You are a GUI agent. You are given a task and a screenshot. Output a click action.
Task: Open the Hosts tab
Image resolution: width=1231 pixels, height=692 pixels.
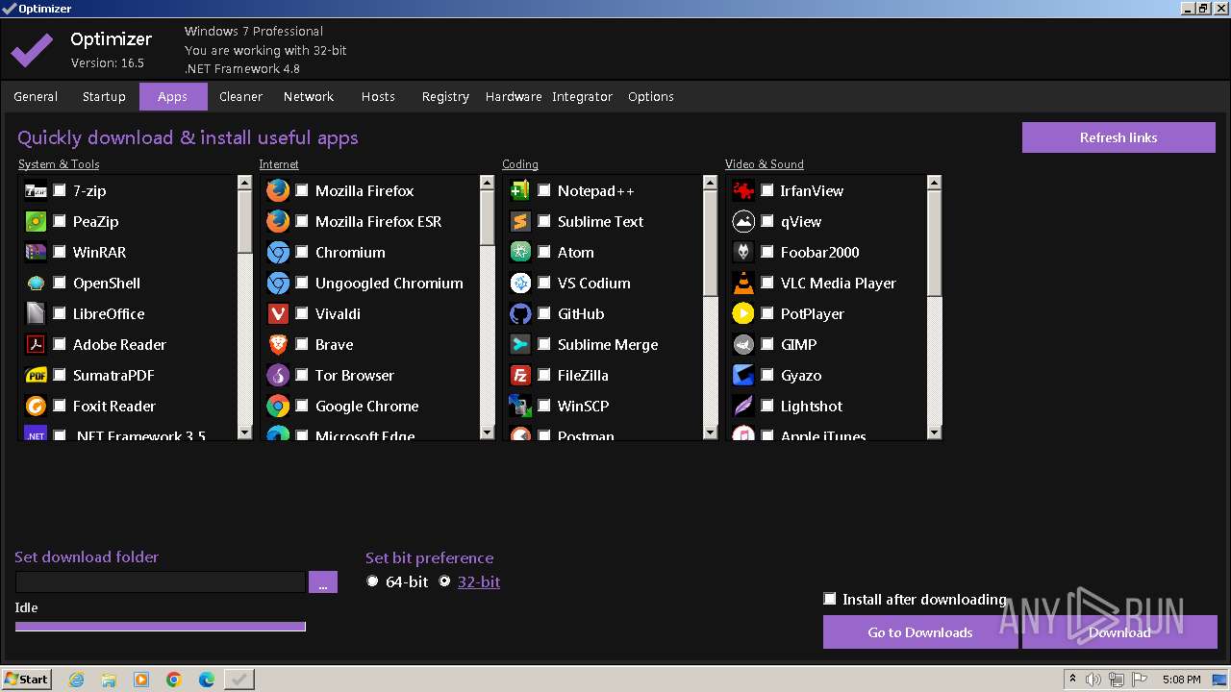point(378,96)
